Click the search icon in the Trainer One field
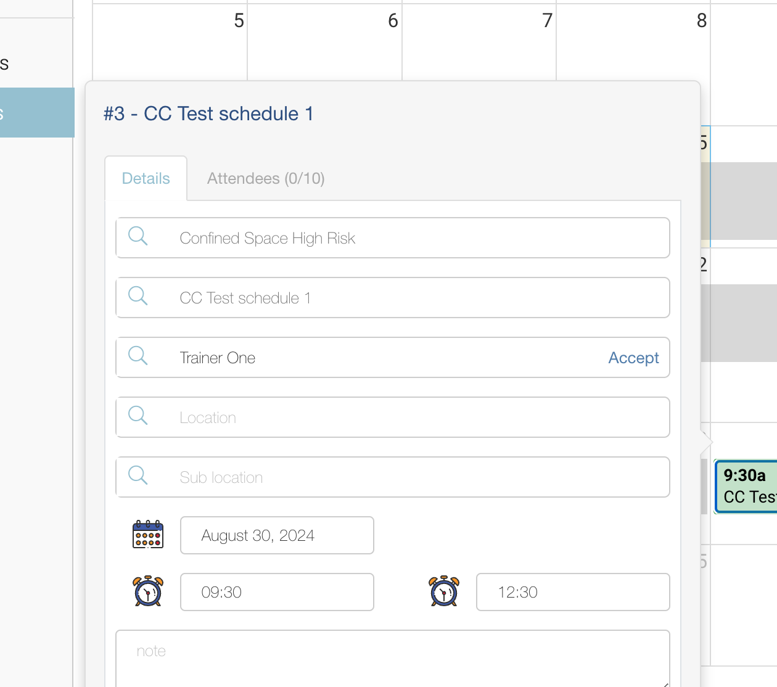Screen dimensions: 777x687 (x=138, y=356)
